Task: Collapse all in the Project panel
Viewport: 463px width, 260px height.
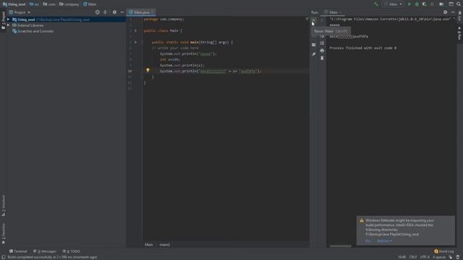Action: click(105, 12)
